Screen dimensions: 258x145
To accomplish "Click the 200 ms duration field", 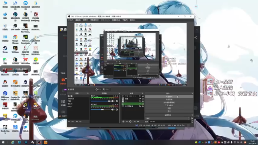I will click(x=170, y=121).
